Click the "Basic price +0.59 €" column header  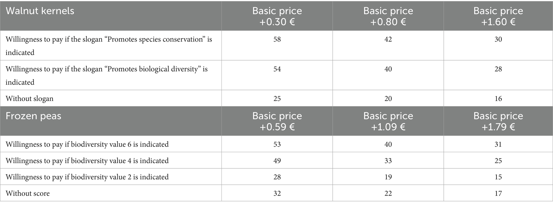277,121
